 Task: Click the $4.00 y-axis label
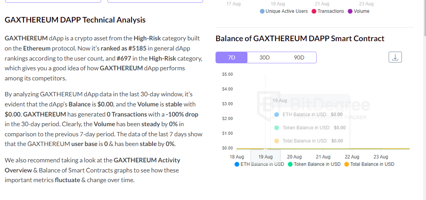228,89
